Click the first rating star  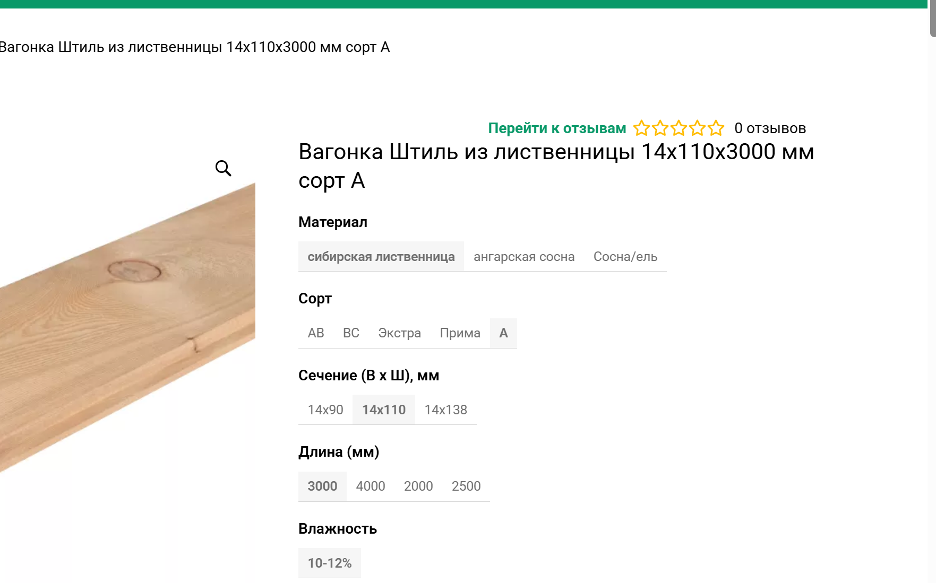click(x=641, y=128)
